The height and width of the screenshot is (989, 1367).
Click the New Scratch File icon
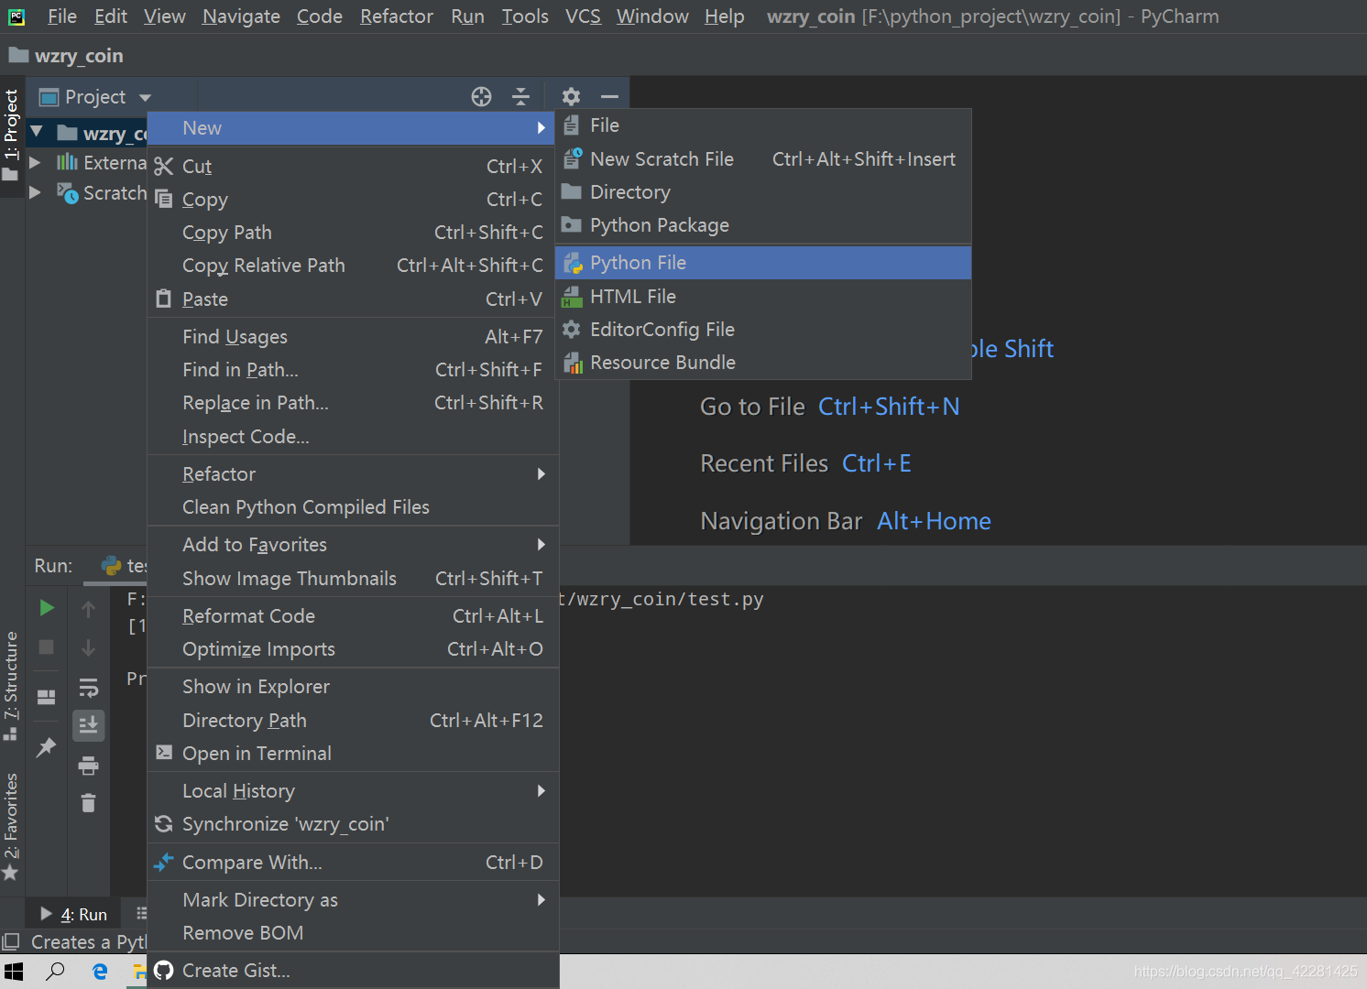(573, 158)
